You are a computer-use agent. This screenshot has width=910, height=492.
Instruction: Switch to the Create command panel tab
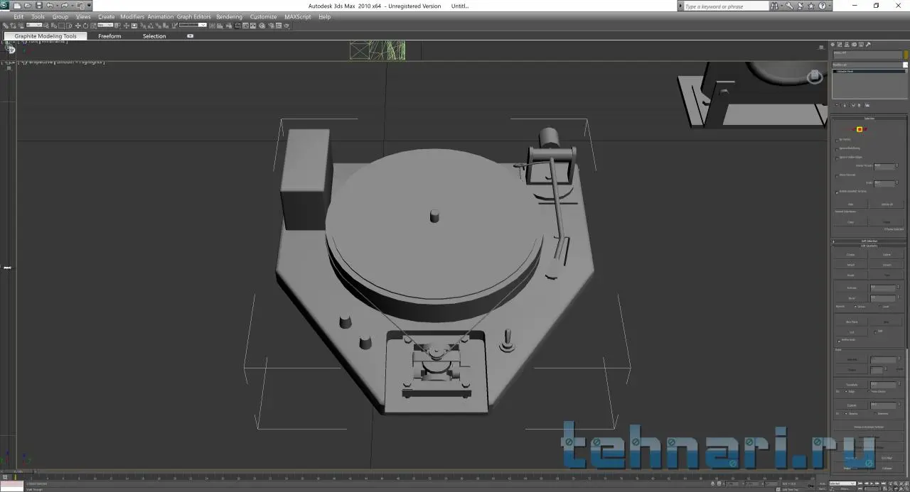pyautogui.click(x=833, y=44)
